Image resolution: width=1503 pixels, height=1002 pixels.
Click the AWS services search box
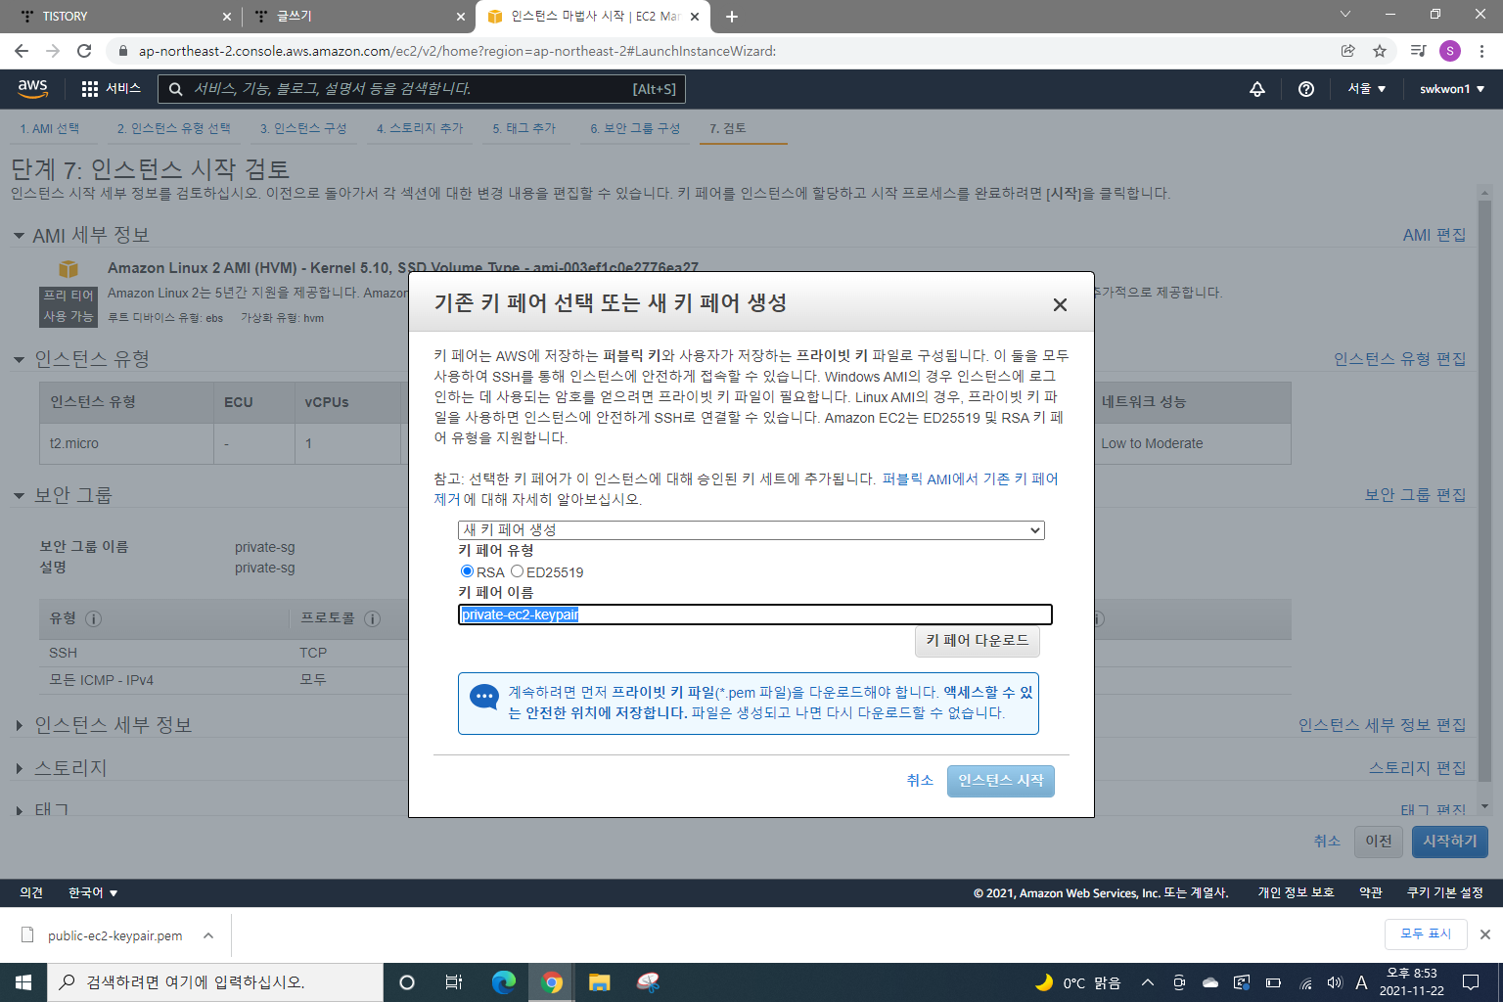click(422, 89)
